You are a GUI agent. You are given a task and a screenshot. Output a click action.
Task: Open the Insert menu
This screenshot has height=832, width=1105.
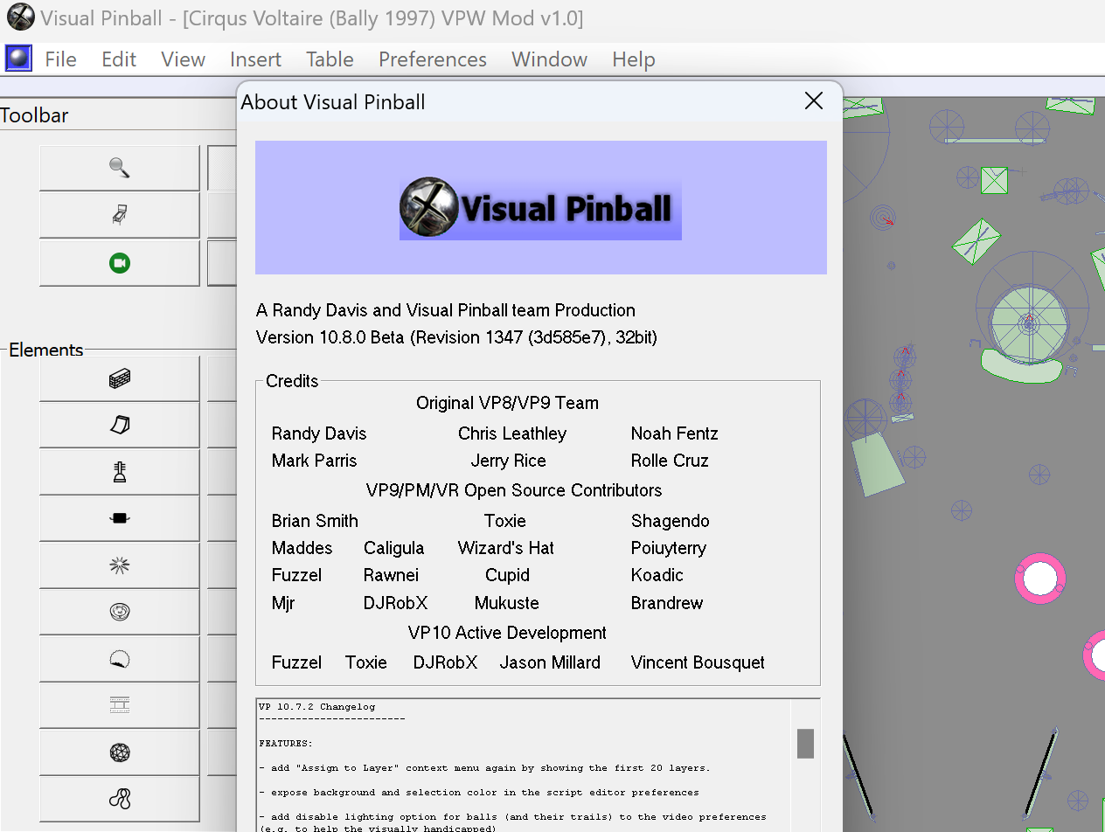click(255, 59)
